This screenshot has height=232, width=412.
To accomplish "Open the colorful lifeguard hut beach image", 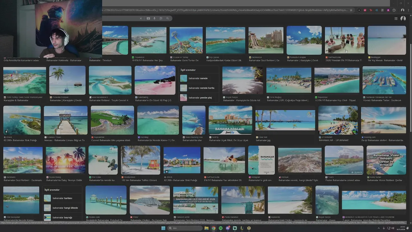I will point(140,160).
